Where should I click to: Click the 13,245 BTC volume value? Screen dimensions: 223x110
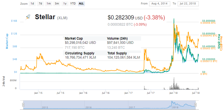point(116,48)
